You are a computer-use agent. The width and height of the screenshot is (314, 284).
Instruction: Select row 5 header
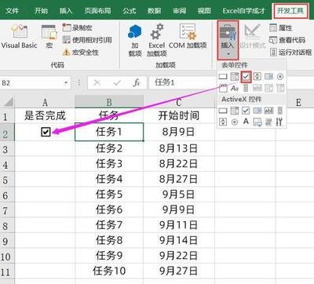click(x=7, y=180)
